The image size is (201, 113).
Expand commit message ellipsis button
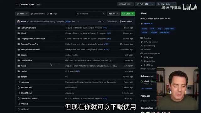tap(73, 22)
